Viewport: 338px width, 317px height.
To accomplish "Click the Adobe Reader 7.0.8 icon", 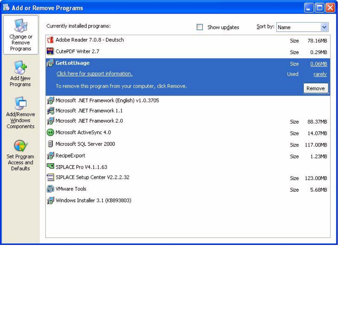I will point(50,40).
